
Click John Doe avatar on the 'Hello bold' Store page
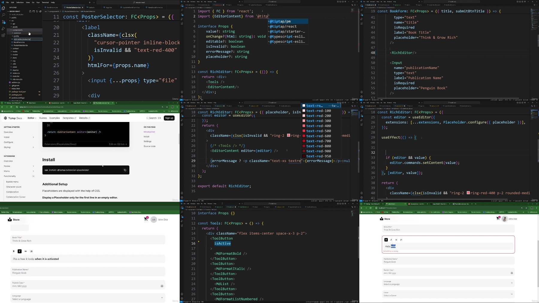pyautogui.click(x=505, y=219)
